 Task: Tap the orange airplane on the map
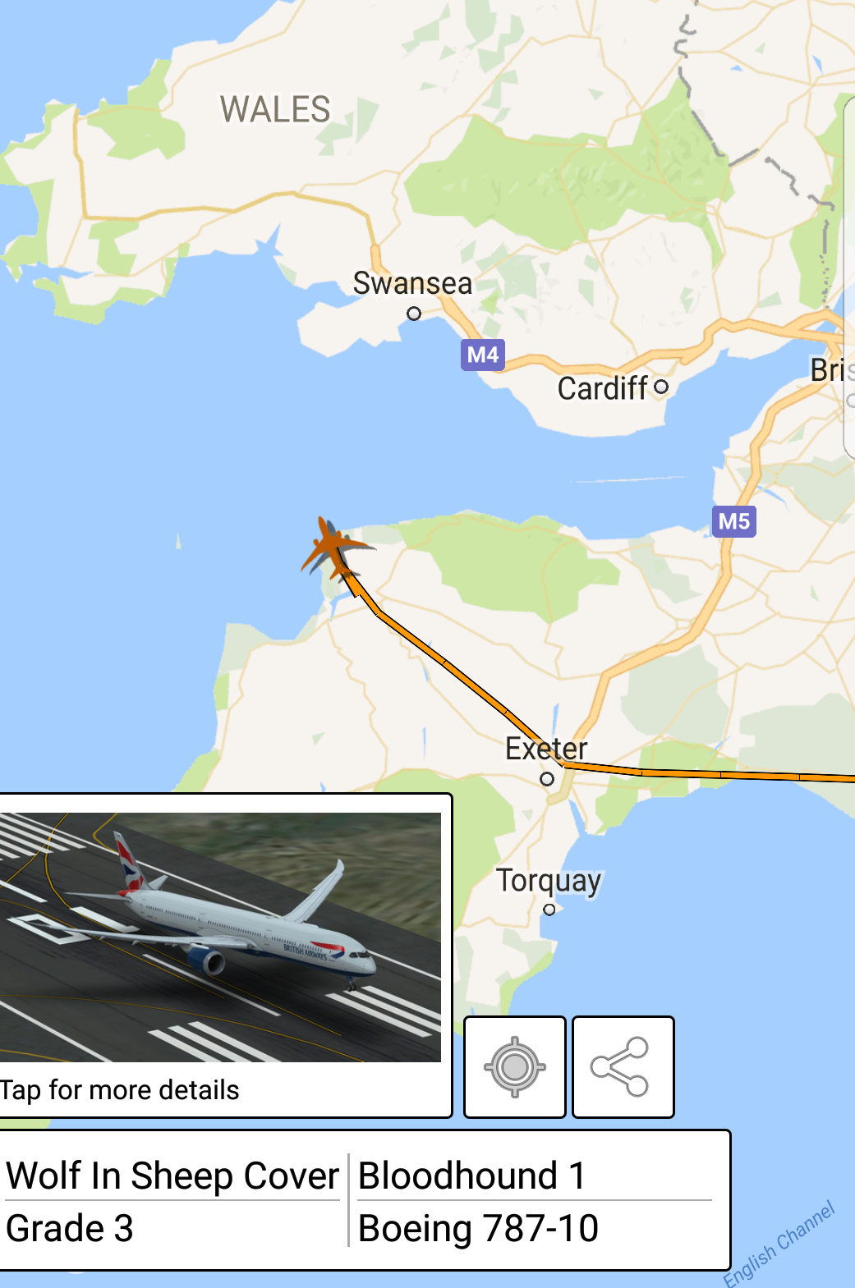331,545
